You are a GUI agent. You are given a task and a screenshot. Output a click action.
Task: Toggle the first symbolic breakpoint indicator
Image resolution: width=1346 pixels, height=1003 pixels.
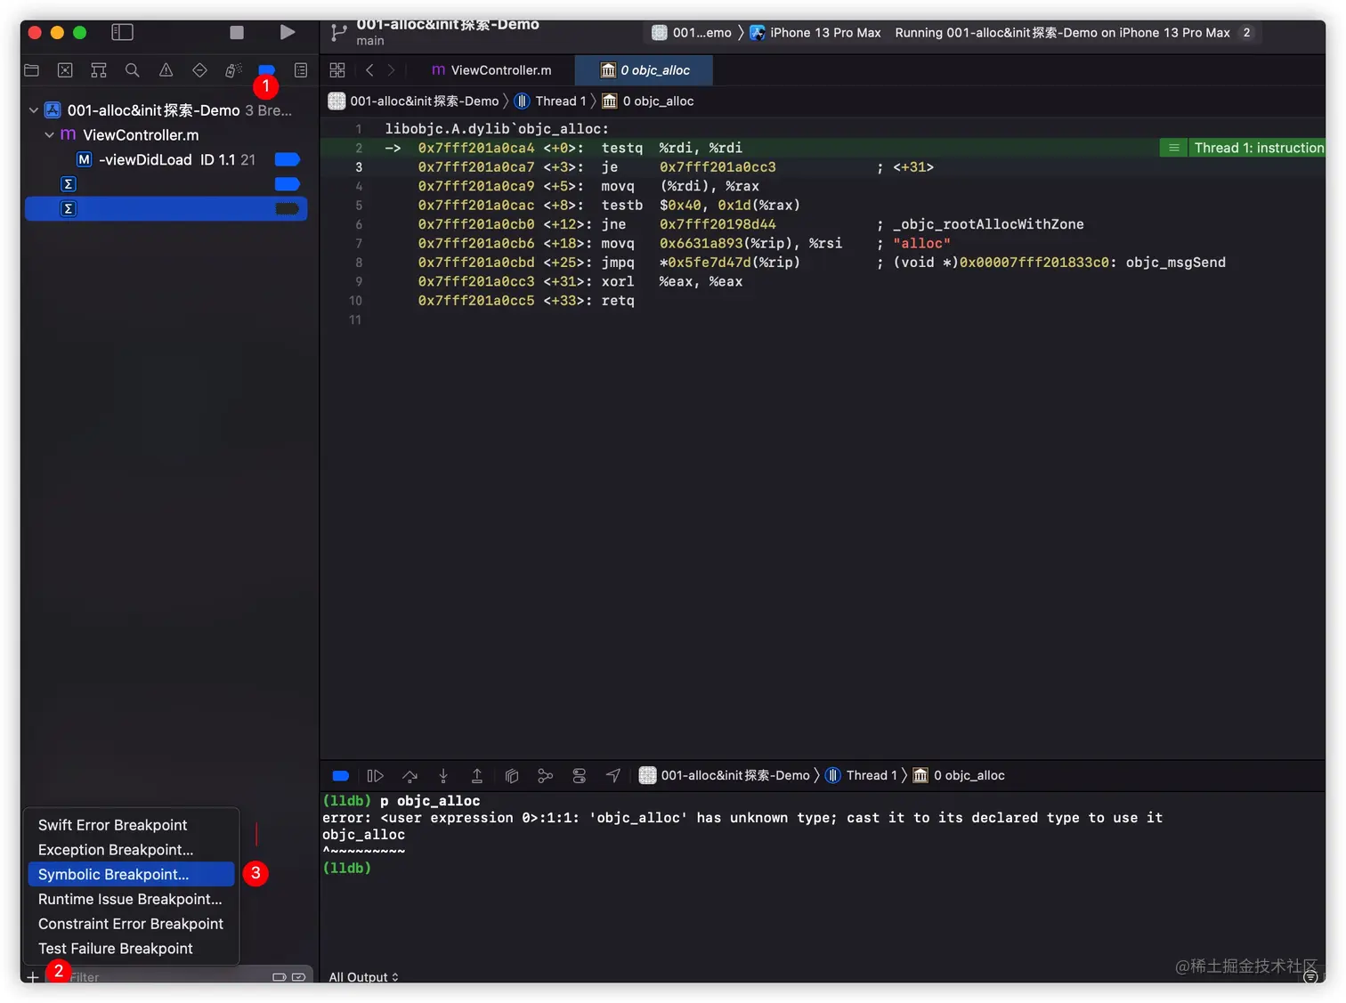pos(287,184)
